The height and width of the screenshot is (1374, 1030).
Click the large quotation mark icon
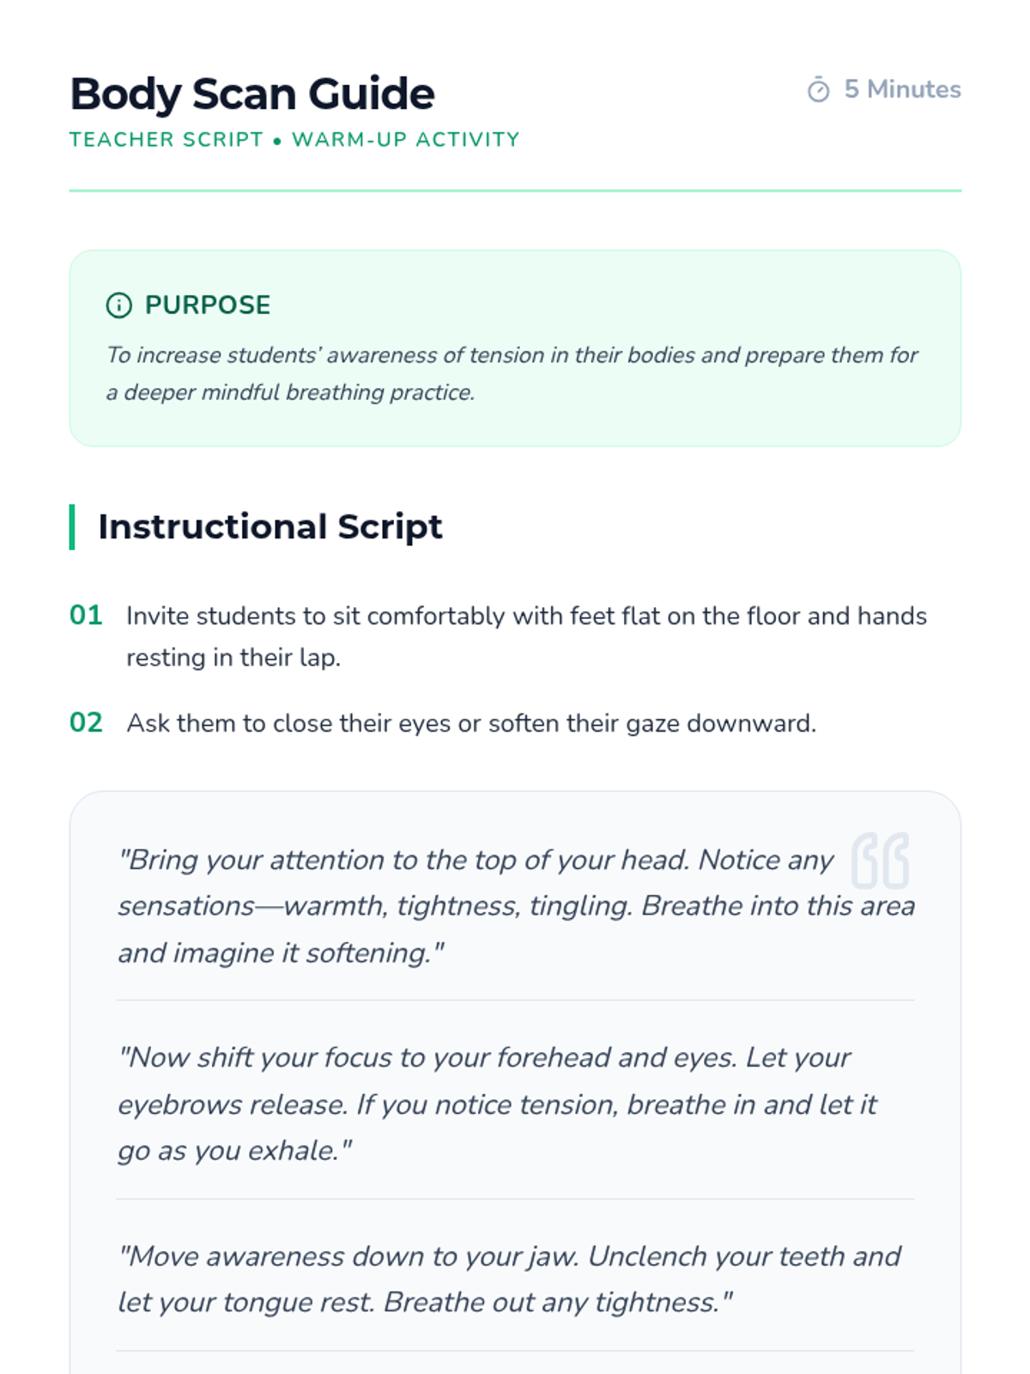pyautogui.click(x=880, y=860)
